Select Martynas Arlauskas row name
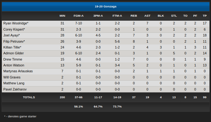This screenshot has width=211, height=122. [18, 71]
